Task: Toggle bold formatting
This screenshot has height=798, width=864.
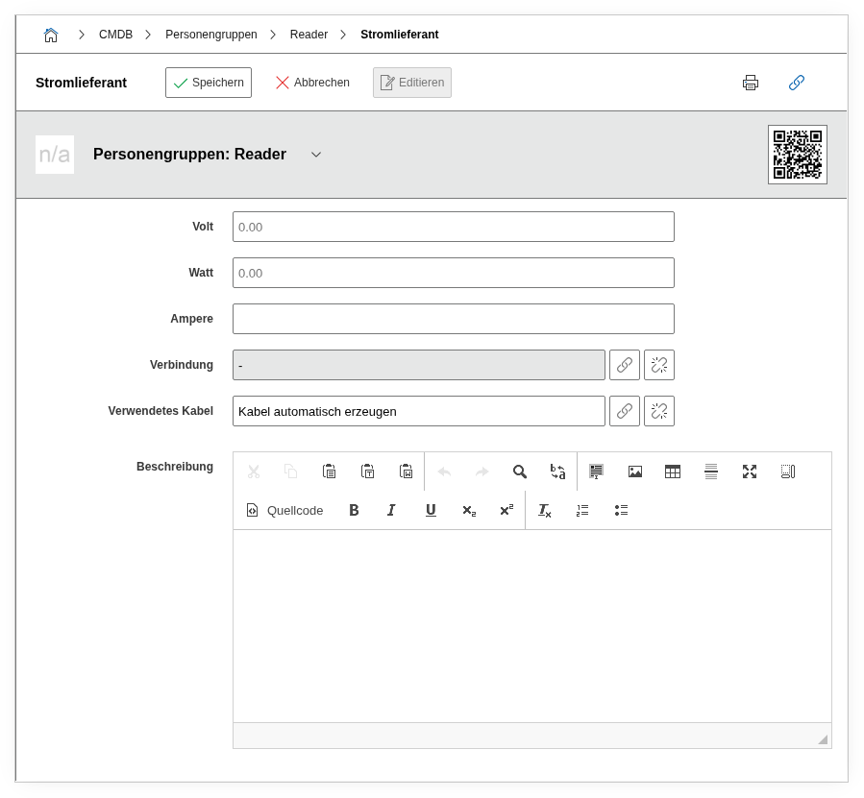Action: (354, 510)
